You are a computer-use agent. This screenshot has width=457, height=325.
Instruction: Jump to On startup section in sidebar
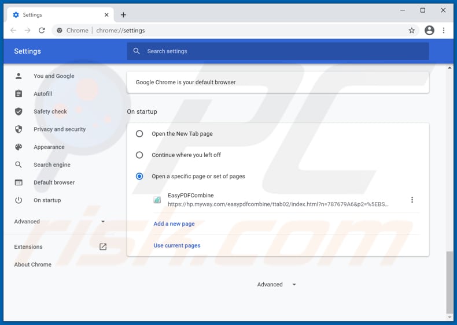(47, 200)
